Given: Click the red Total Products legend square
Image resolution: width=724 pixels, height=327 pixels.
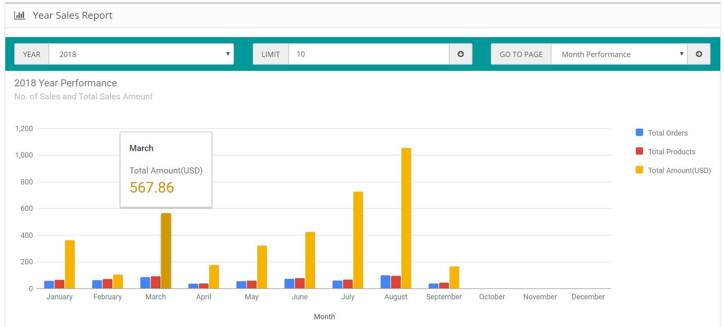Looking at the screenshot, I should 639,151.
